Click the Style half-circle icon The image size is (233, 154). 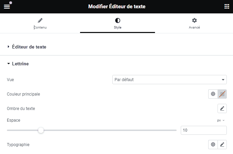[x=118, y=21]
